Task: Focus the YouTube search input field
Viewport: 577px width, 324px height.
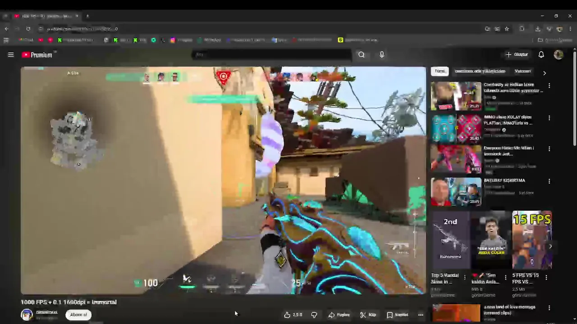Action: pyautogui.click(x=273, y=55)
